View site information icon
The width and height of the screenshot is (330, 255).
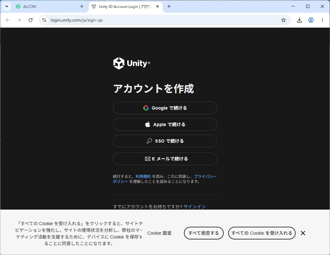pyautogui.click(x=44, y=20)
